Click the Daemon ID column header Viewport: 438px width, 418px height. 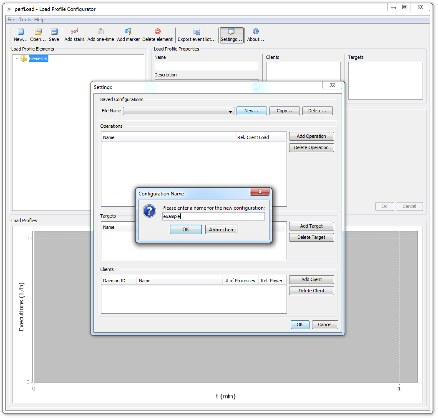tap(119, 281)
